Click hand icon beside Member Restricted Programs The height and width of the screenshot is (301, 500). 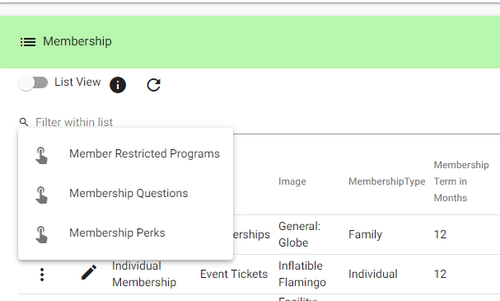point(41,155)
